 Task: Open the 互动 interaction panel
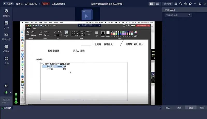coord(6,60)
